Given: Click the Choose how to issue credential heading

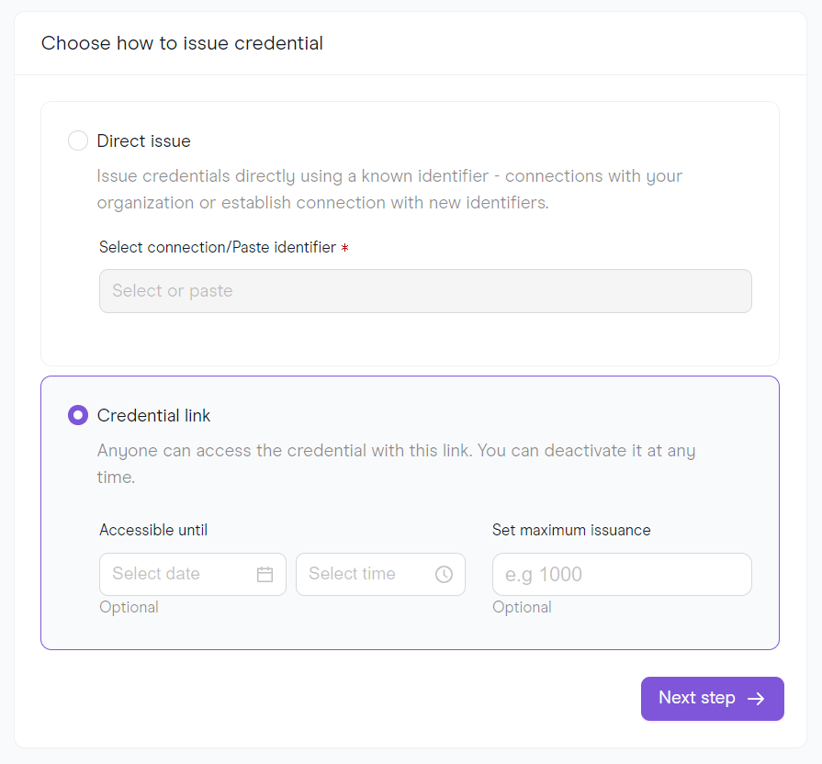Looking at the screenshot, I should click(x=182, y=43).
